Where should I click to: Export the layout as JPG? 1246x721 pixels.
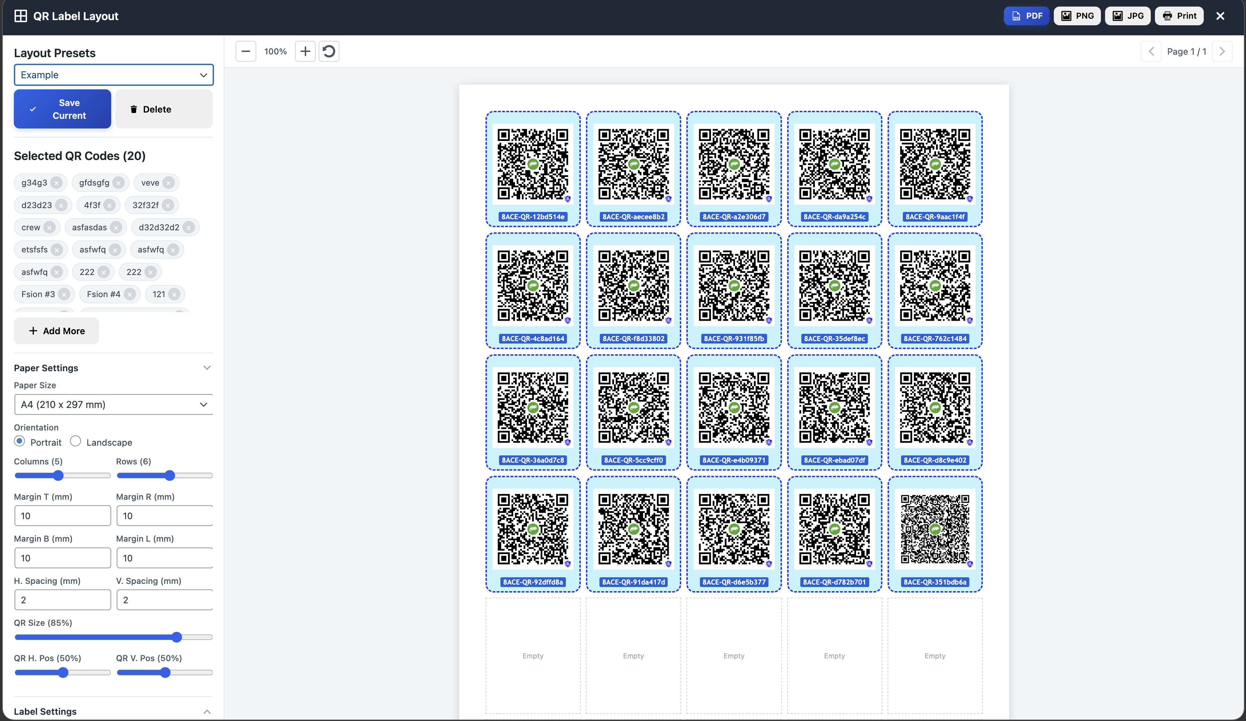(1127, 15)
